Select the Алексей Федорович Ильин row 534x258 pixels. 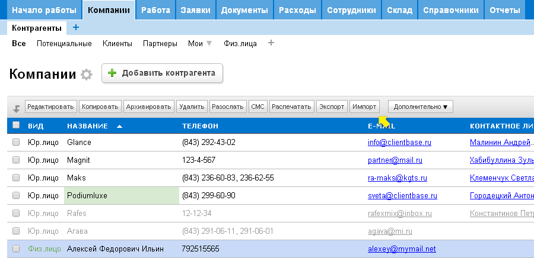coord(115,249)
